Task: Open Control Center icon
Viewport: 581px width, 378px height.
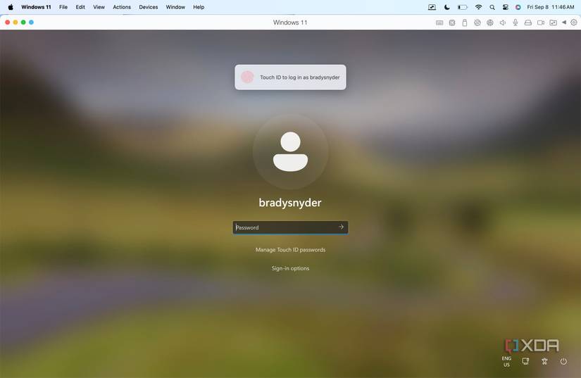Action: tap(506, 7)
